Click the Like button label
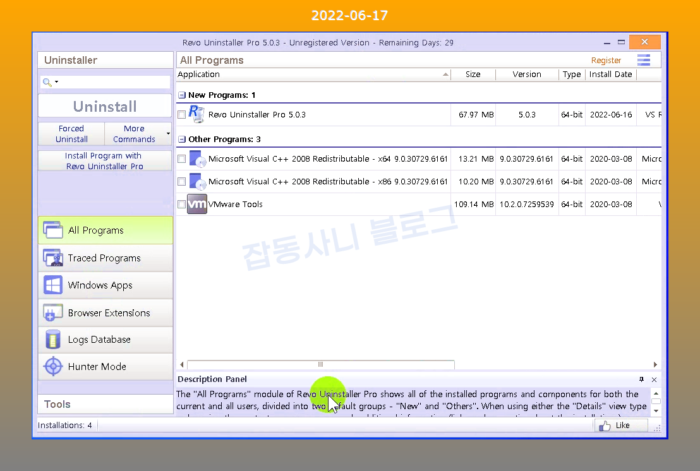The height and width of the screenshot is (471, 700). tap(622, 426)
